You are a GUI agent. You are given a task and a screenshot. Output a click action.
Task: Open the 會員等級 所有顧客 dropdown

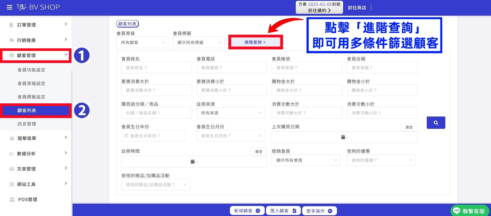click(142, 42)
